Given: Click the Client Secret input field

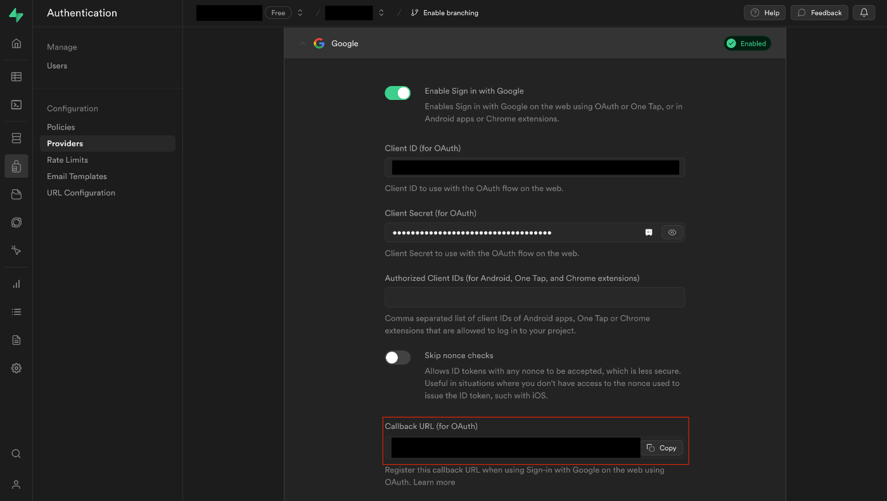Looking at the screenshot, I should point(535,233).
